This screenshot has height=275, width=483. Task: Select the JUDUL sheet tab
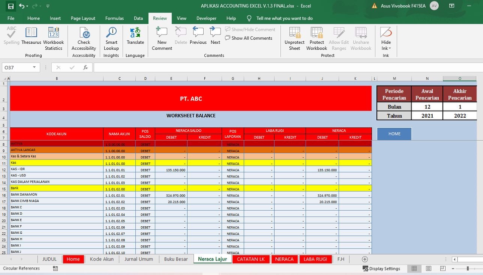click(49, 259)
